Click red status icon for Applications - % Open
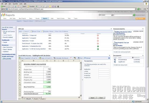Screen dimensions: 149x103 [98, 41]
